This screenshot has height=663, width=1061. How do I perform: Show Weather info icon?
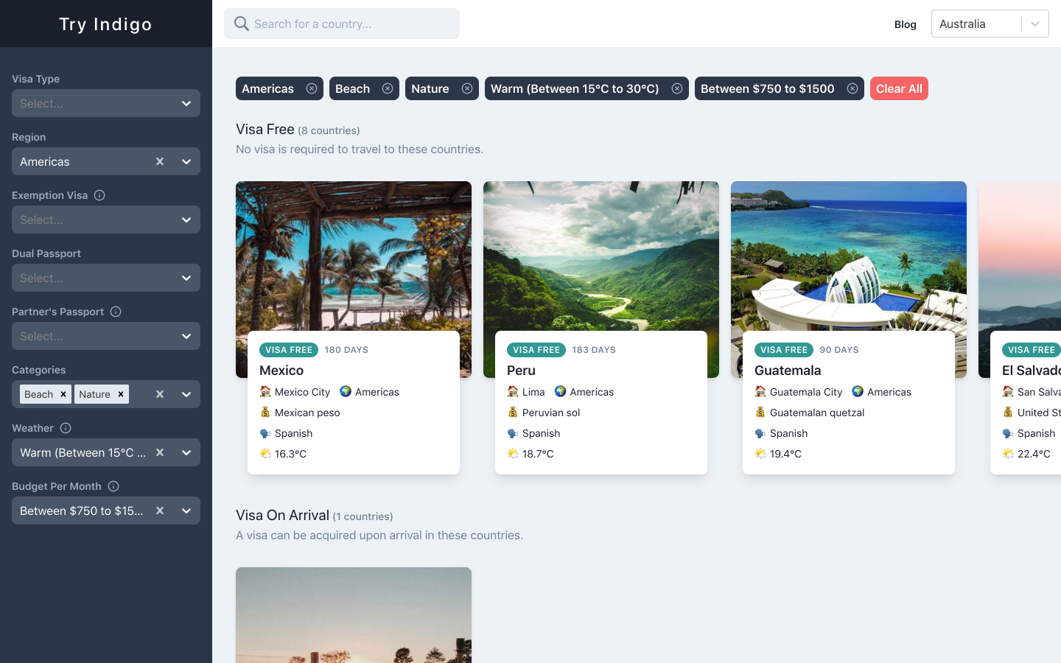point(66,428)
